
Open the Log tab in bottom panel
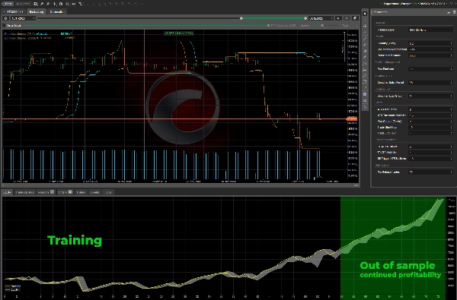coord(108,192)
